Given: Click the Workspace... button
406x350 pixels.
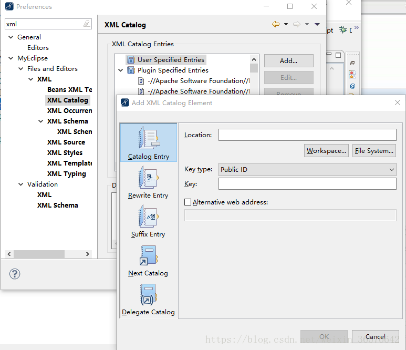Looking at the screenshot, I should click(x=326, y=150).
